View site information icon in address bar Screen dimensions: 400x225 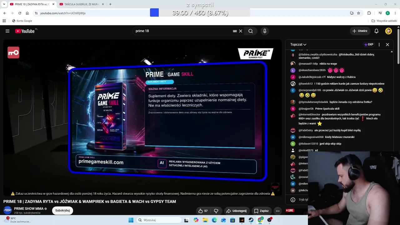tap(36, 13)
